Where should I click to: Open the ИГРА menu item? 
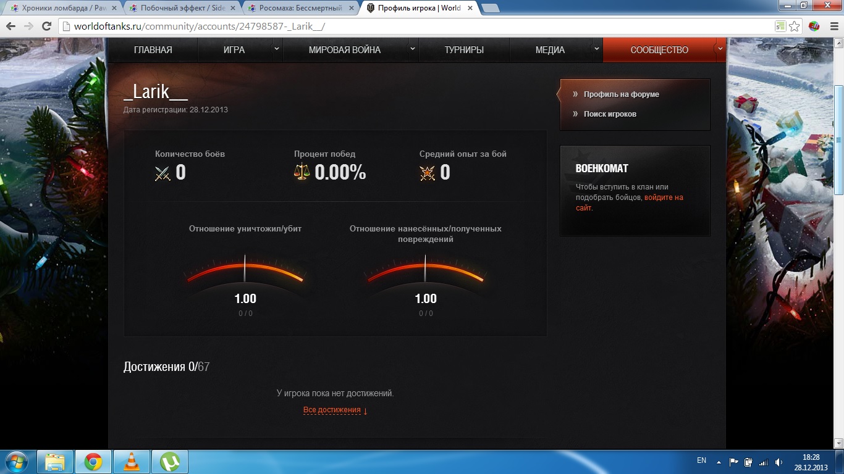pyautogui.click(x=234, y=50)
